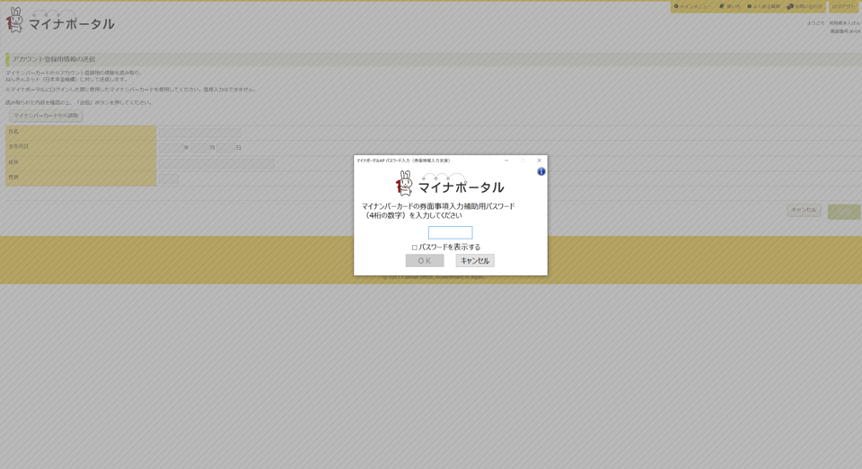Click the 性別 field on the page
This screenshot has height=469, width=862.
[x=169, y=178]
